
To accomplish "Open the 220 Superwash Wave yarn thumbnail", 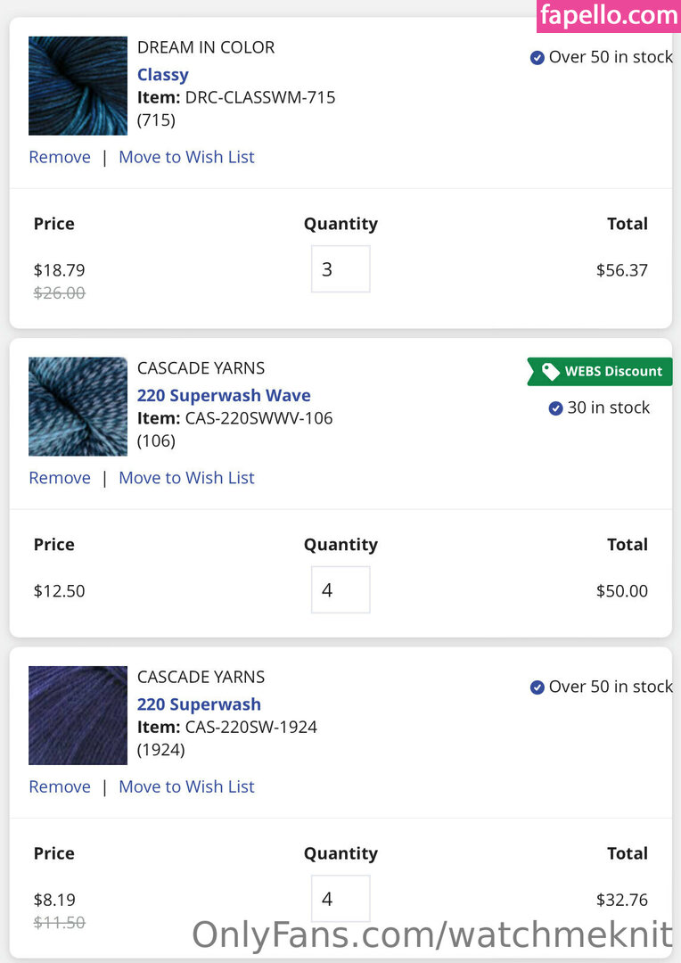I will click(78, 407).
